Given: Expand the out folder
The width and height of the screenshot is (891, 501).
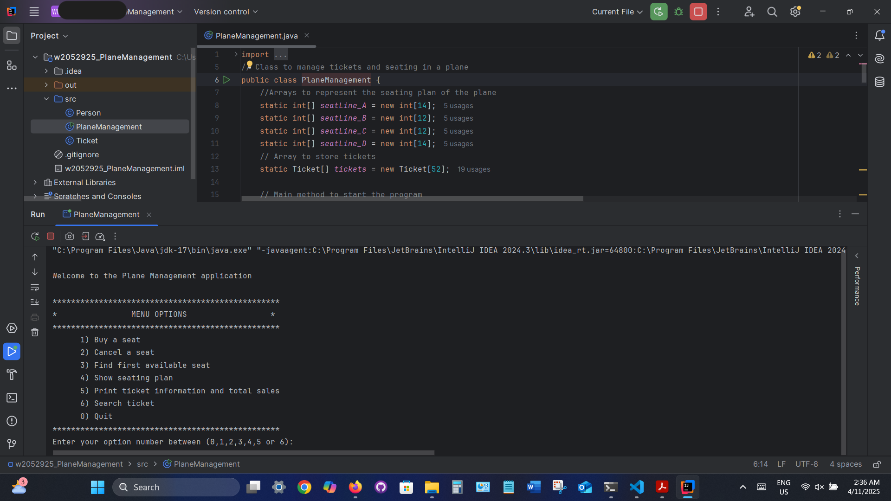Looking at the screenshot, I should (x=46, y=85).
